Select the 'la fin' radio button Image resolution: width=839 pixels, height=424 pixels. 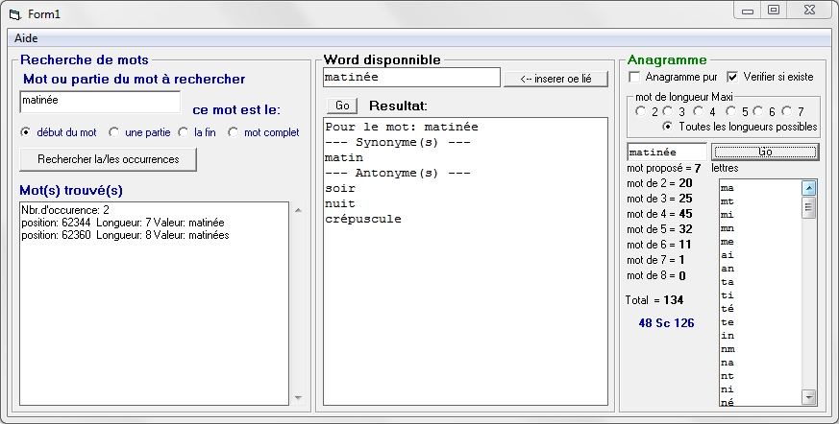(x=184, y=132)
